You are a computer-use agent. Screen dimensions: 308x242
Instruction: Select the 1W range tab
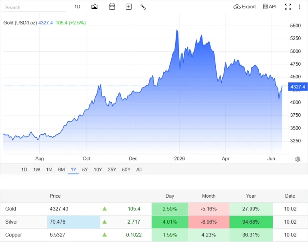tap(36, 170)
